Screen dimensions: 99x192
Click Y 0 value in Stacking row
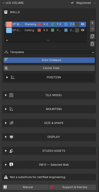click(x=59, y=24)
